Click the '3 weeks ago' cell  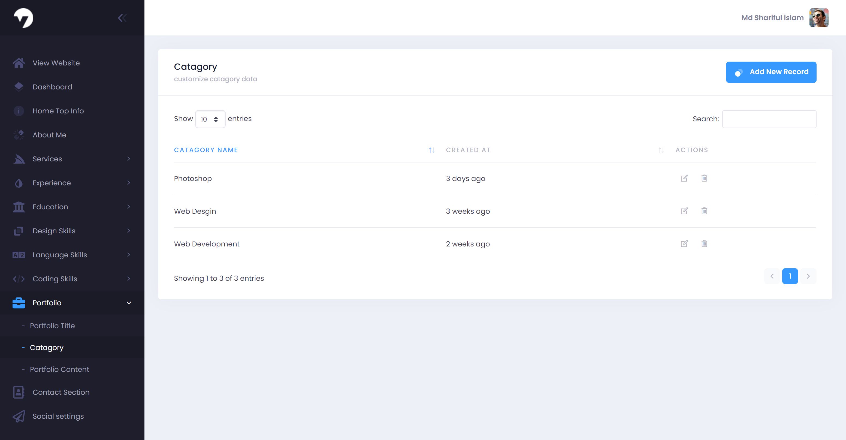(x=468, y=211)
